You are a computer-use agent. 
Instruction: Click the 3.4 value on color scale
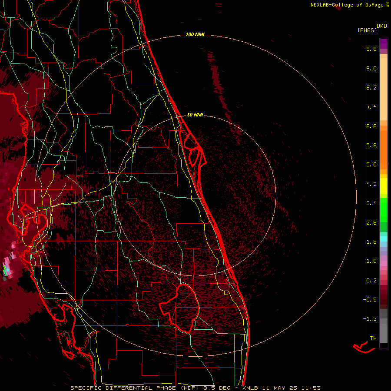point(371,203)
